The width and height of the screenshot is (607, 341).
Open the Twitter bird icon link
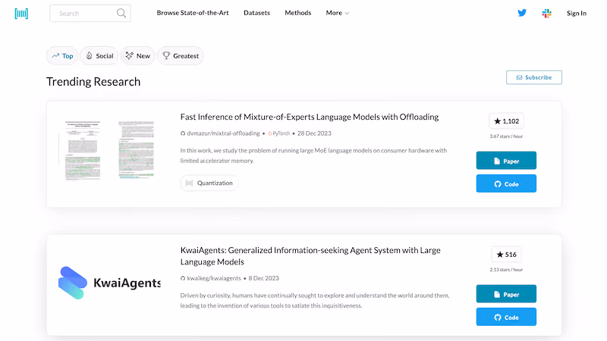coord(522,13)
